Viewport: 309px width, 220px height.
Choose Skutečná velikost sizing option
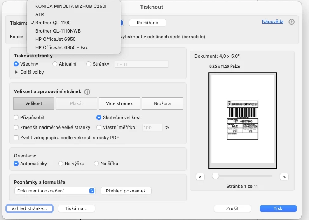99,117
